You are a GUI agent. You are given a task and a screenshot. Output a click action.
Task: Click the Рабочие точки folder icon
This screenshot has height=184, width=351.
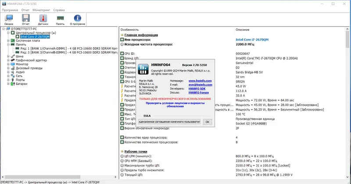[x=122, y=151]
